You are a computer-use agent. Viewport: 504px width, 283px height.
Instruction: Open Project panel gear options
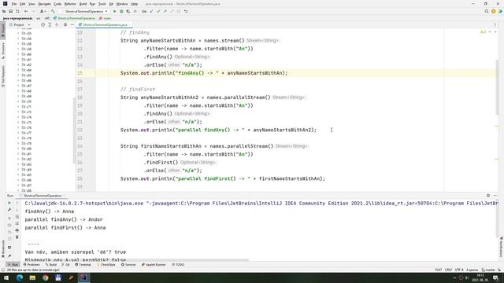coord(65,24)
